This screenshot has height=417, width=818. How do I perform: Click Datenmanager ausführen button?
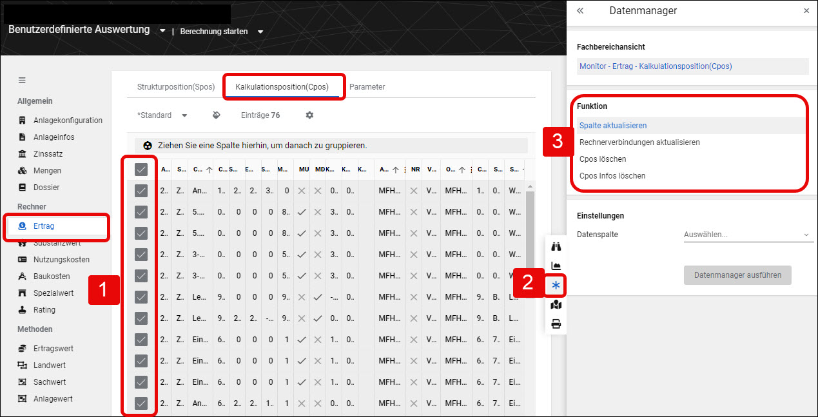(737, 275)
